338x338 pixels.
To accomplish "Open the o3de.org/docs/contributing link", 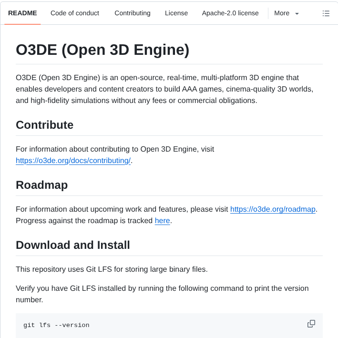I will (x=73, y=161).
